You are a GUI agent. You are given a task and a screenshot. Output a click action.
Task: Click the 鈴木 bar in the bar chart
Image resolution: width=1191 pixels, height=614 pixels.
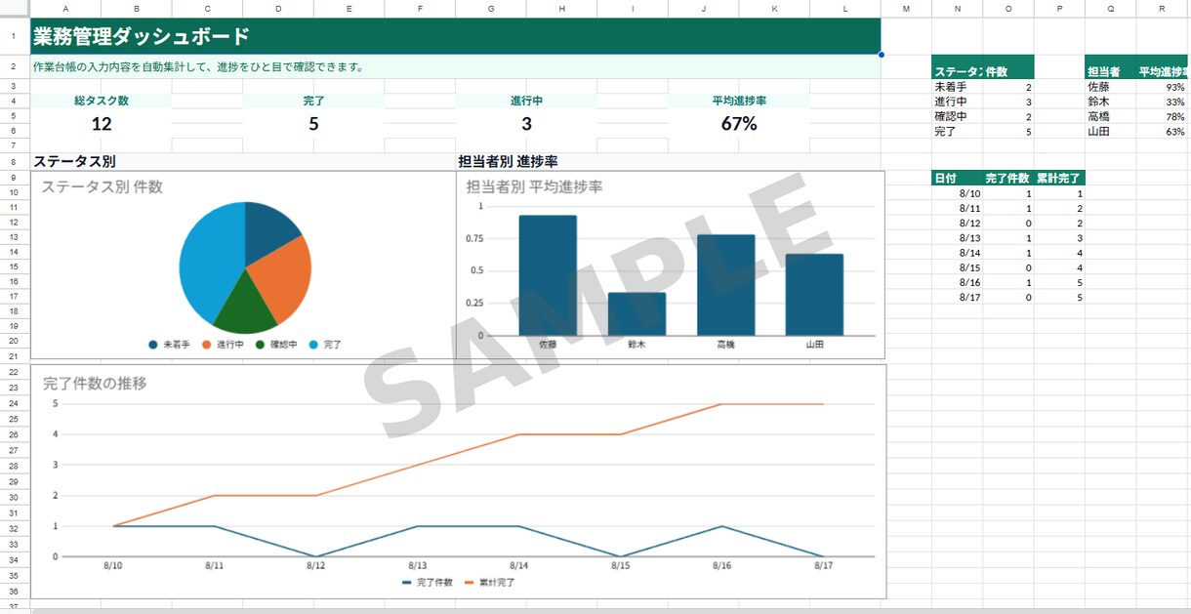click(x=637, y=314)
